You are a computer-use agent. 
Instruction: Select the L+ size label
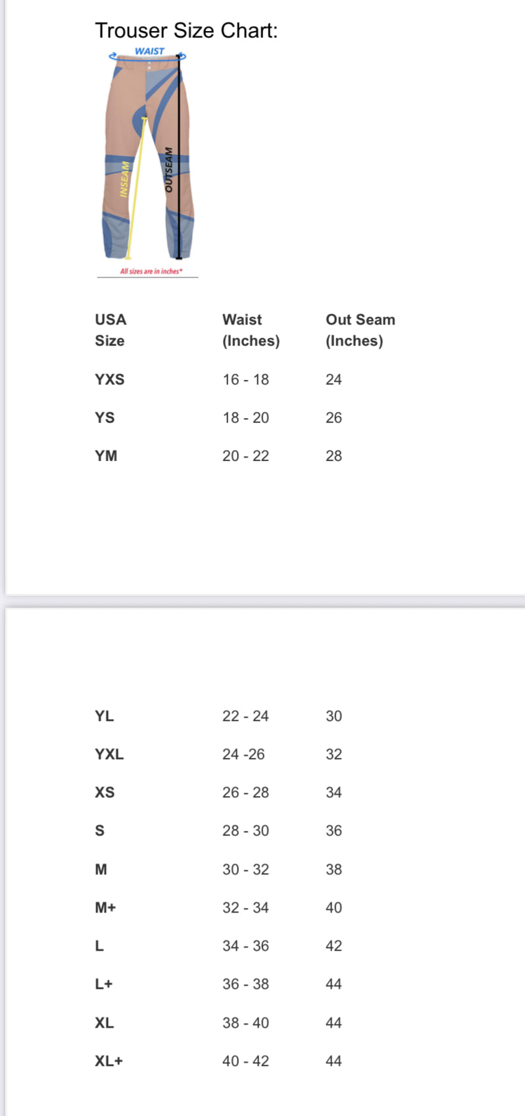tap(104, 984)
